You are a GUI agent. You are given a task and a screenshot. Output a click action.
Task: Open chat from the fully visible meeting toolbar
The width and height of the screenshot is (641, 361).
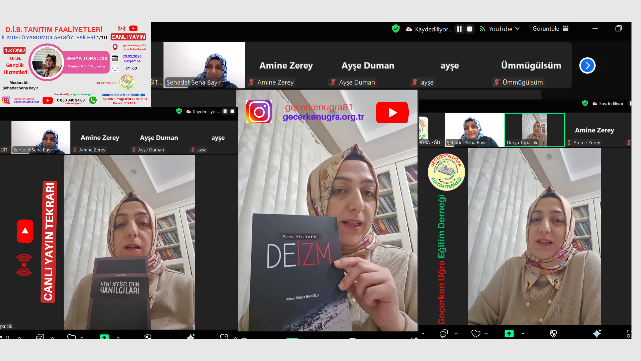point(443,334)
